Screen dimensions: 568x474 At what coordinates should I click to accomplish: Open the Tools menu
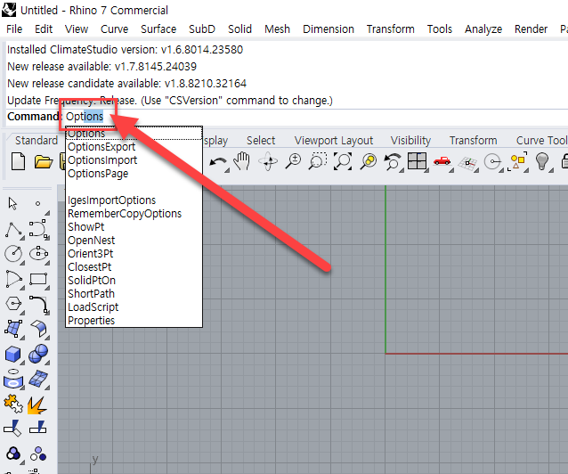coord(440,29)
